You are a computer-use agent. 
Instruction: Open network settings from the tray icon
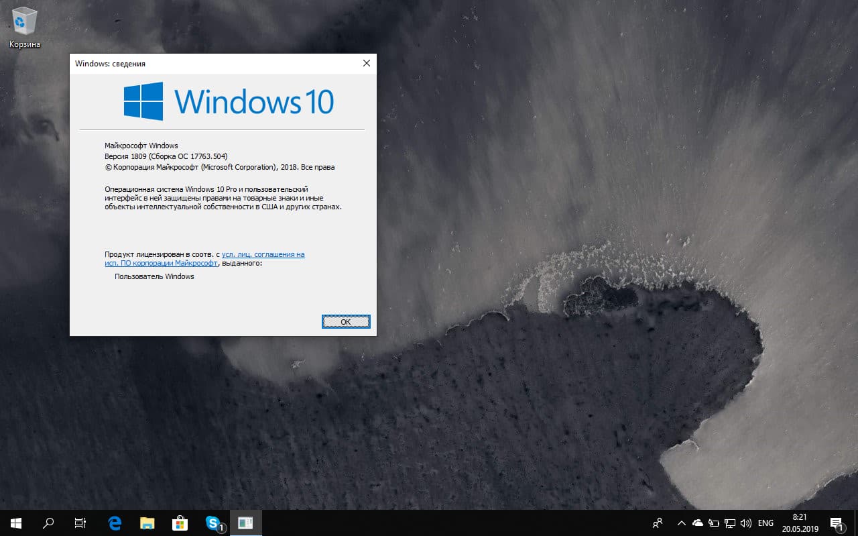pyautogui.click(x=729, y=523)
